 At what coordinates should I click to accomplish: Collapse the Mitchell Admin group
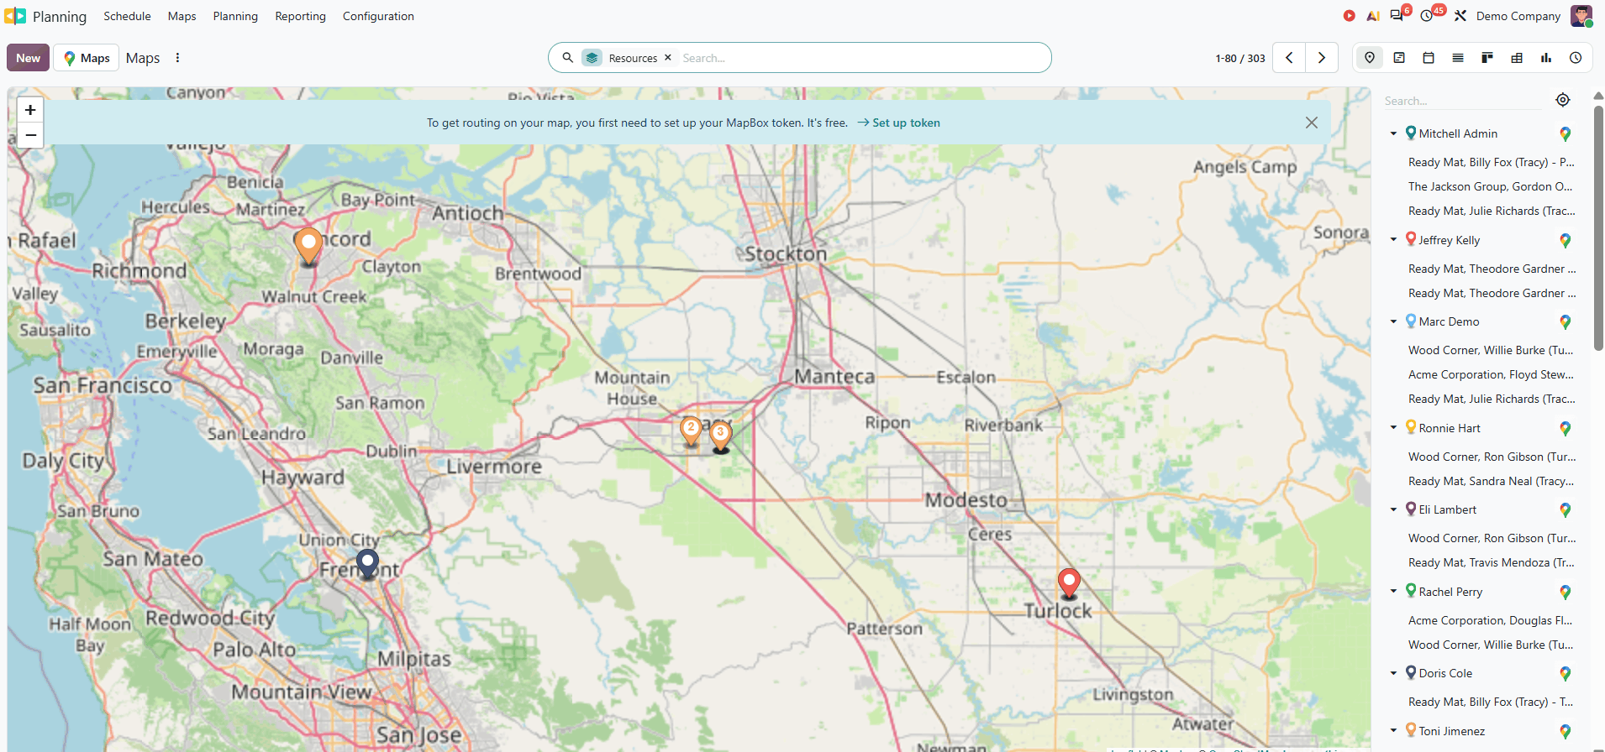tap(1393, 133)
